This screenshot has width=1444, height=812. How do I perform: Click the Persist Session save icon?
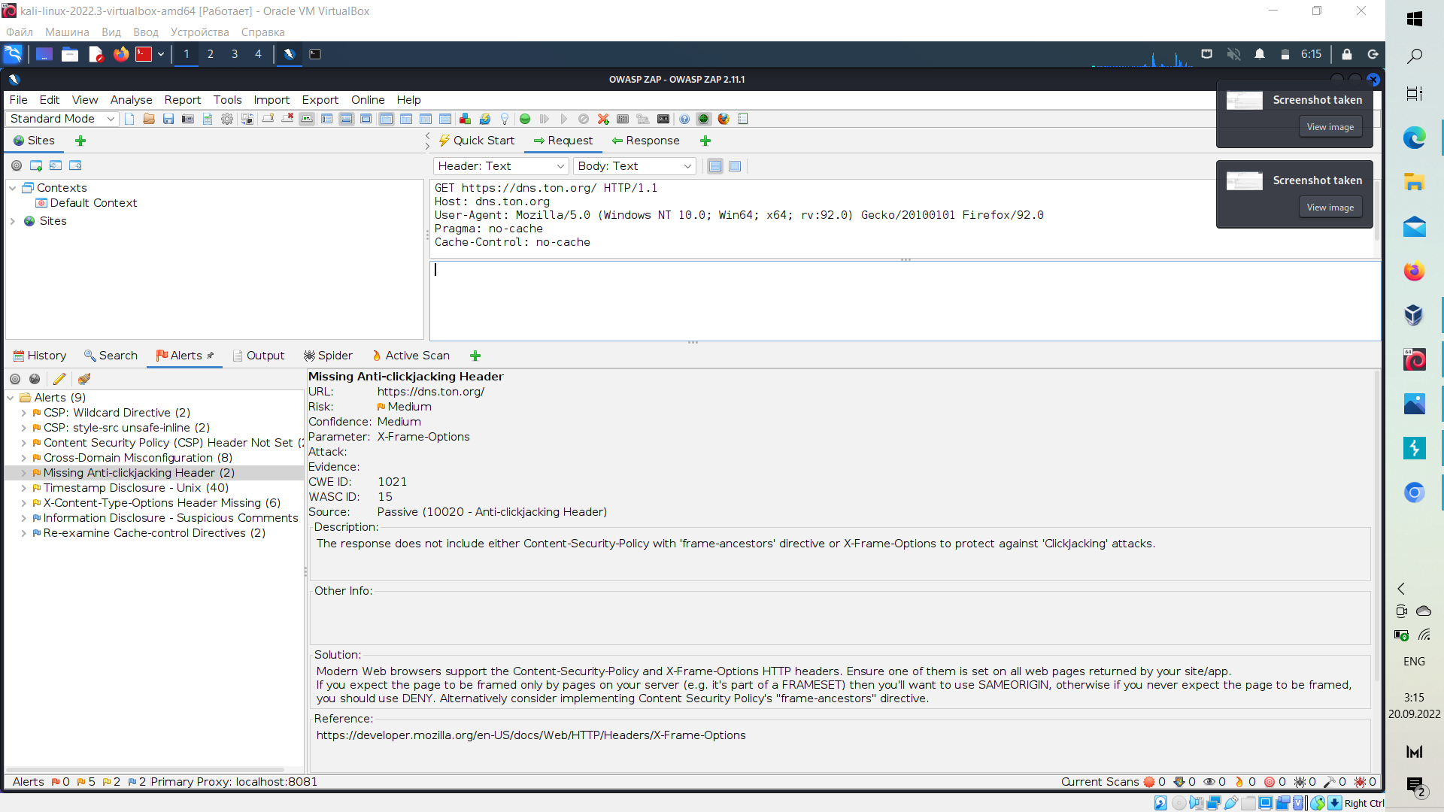pos(168,119)
